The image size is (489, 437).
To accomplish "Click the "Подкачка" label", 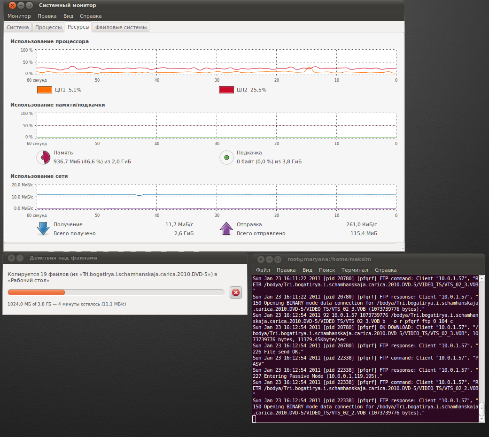I will pos(249,153).
